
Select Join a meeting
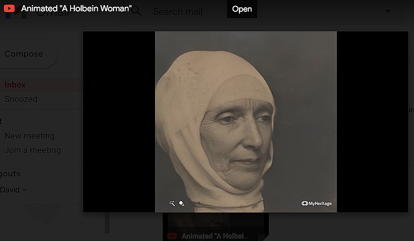[33, 150]
